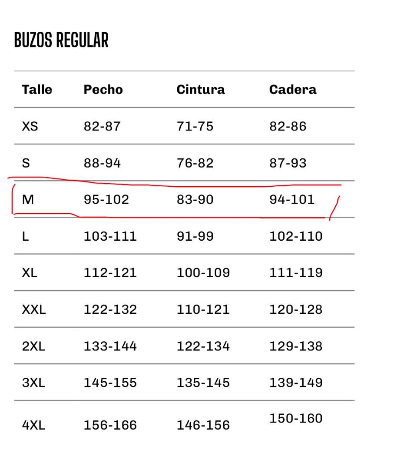The image size is (417, 457).
Task: Select waist value 83-90 for M
Action: click(x=195, y=200)
